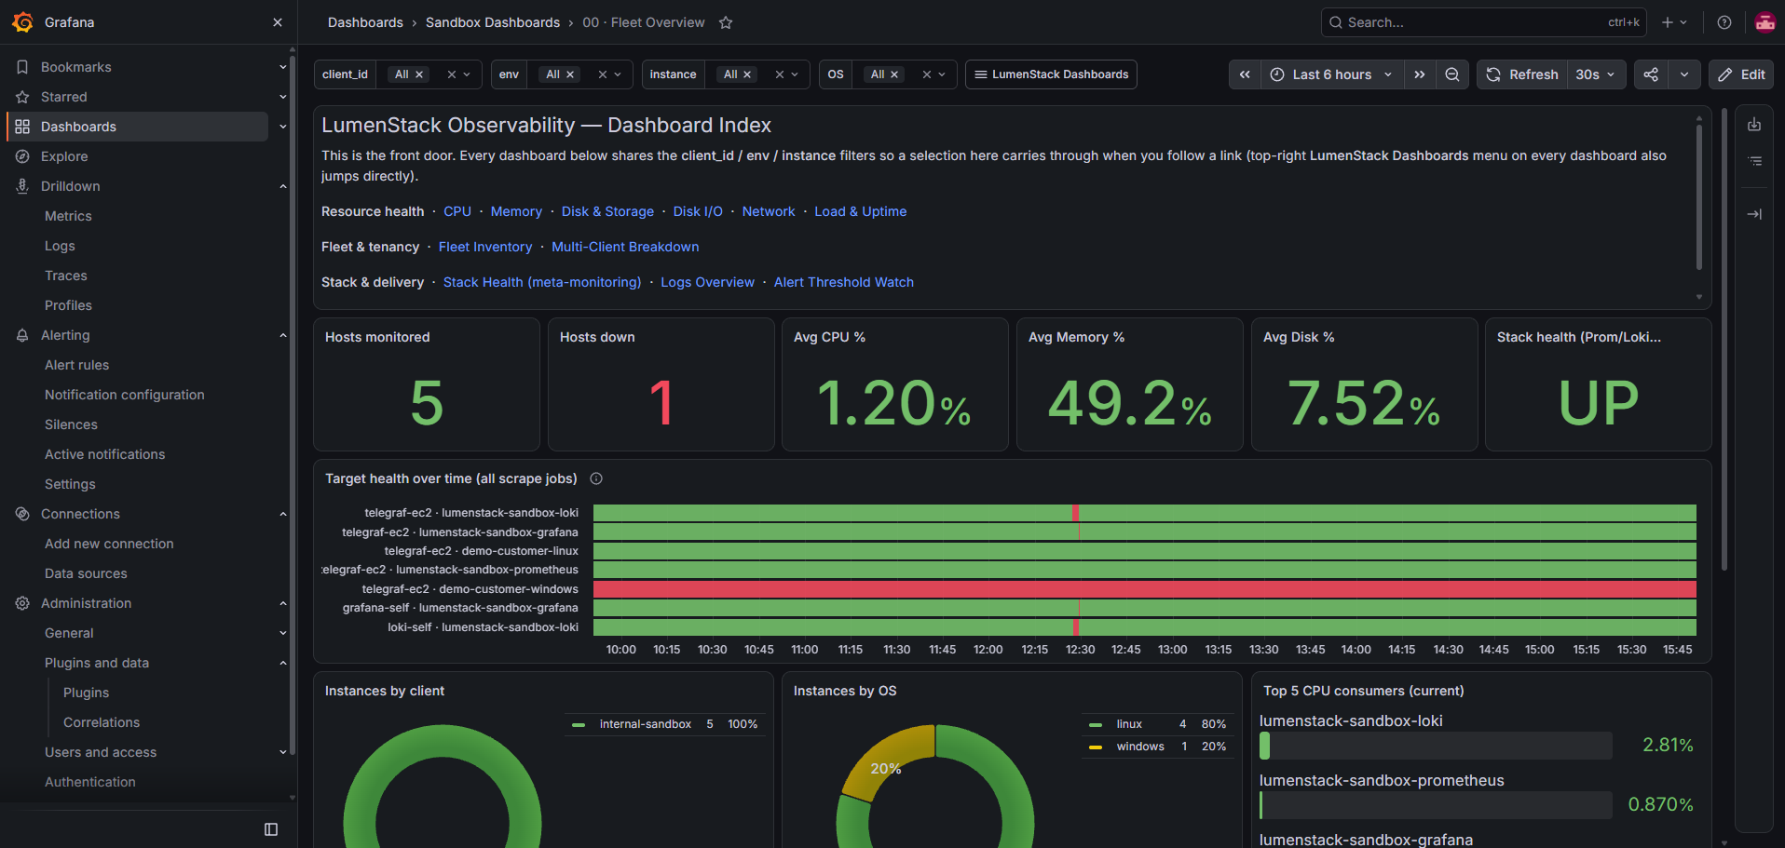Zoom out the time range
Viewport: 1785px width, 848px height.
point(1452,74)
